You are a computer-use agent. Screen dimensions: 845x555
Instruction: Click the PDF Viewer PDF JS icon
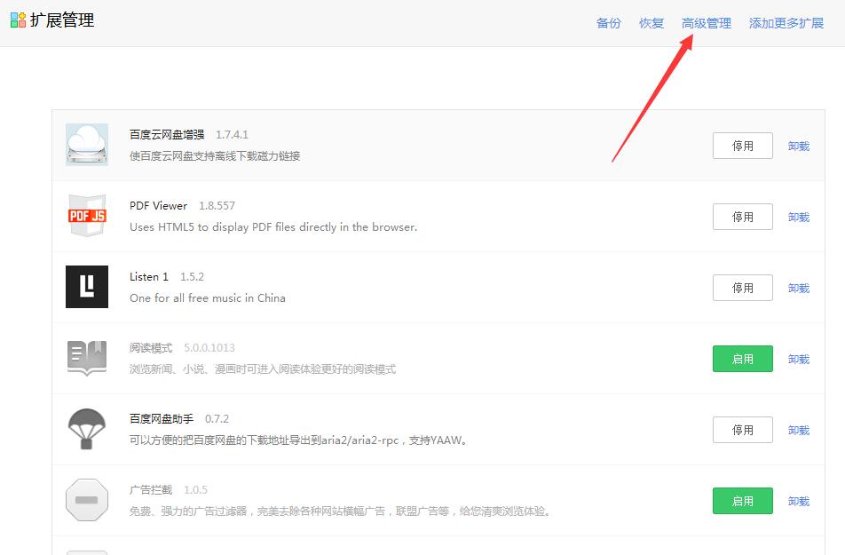click(86, 216)
